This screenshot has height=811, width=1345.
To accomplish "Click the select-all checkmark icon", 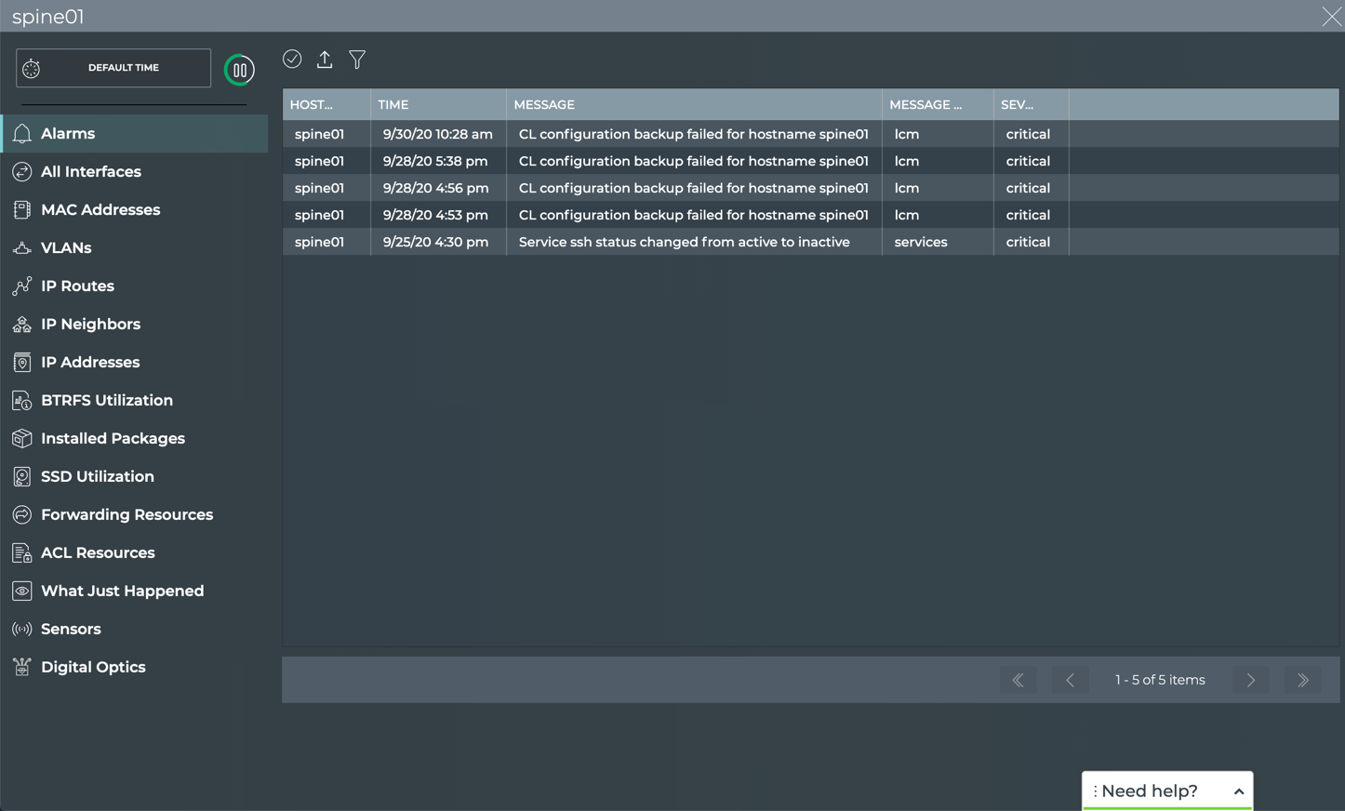I will coord(292,60).
